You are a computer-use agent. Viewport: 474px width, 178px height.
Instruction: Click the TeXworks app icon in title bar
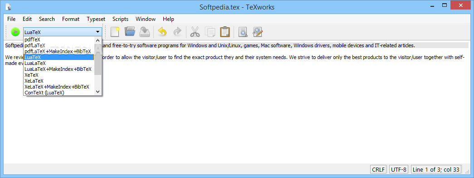click(x=9, y=7)
